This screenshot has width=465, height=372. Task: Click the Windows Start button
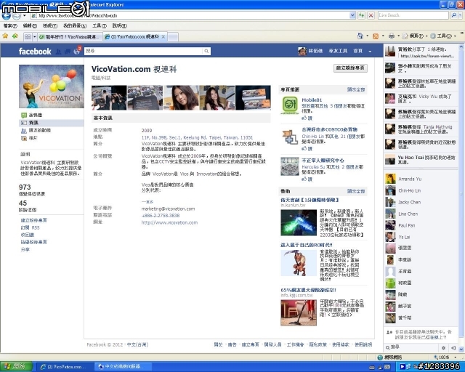[x=16, y=367]
